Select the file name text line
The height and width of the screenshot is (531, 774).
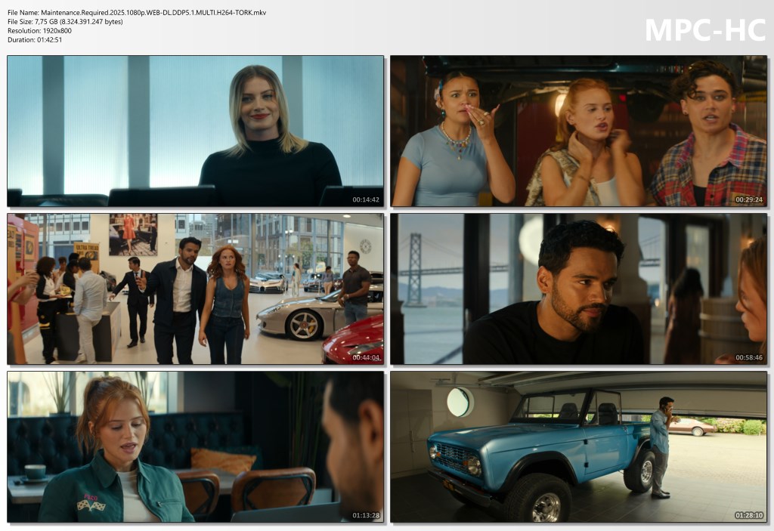click(137, 13)
